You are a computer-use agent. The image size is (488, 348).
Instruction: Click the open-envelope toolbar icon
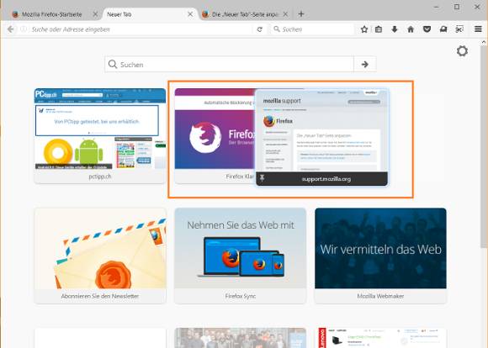coord(443,29)
